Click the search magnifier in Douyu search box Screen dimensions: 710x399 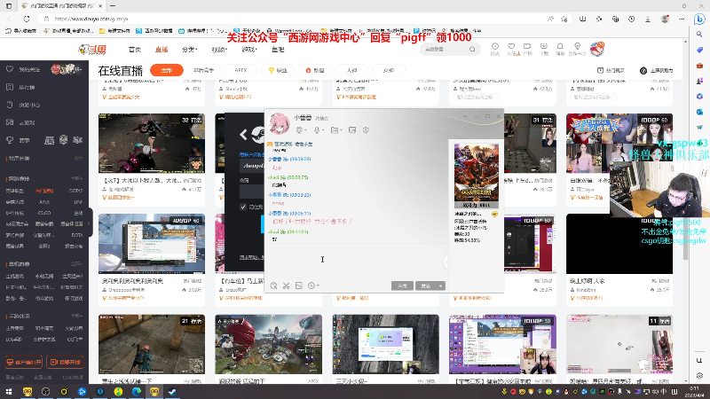(472, 49)
